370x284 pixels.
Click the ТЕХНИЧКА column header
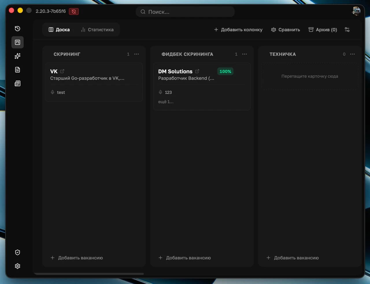[x=283, y=54]
